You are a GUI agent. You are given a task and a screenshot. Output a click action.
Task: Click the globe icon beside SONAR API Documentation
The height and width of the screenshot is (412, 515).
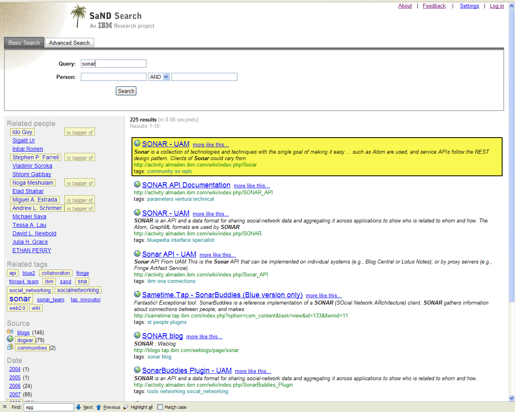click(x=137, y=185)
